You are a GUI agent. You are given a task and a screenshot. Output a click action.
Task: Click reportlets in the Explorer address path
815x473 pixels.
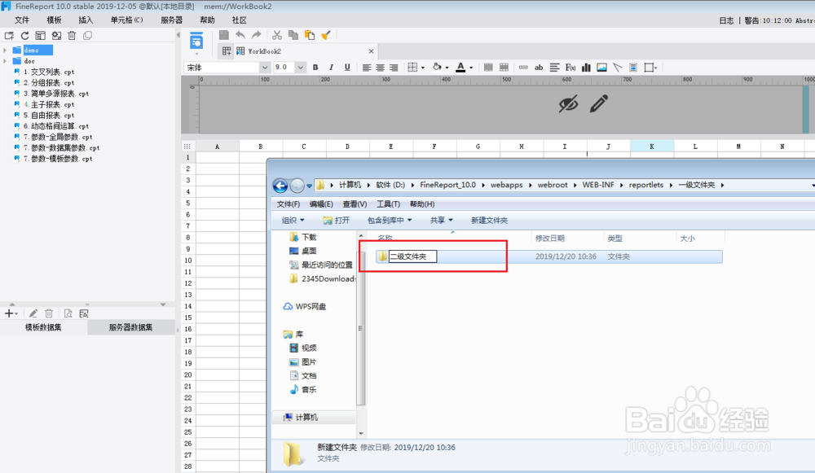click(646, 185)
